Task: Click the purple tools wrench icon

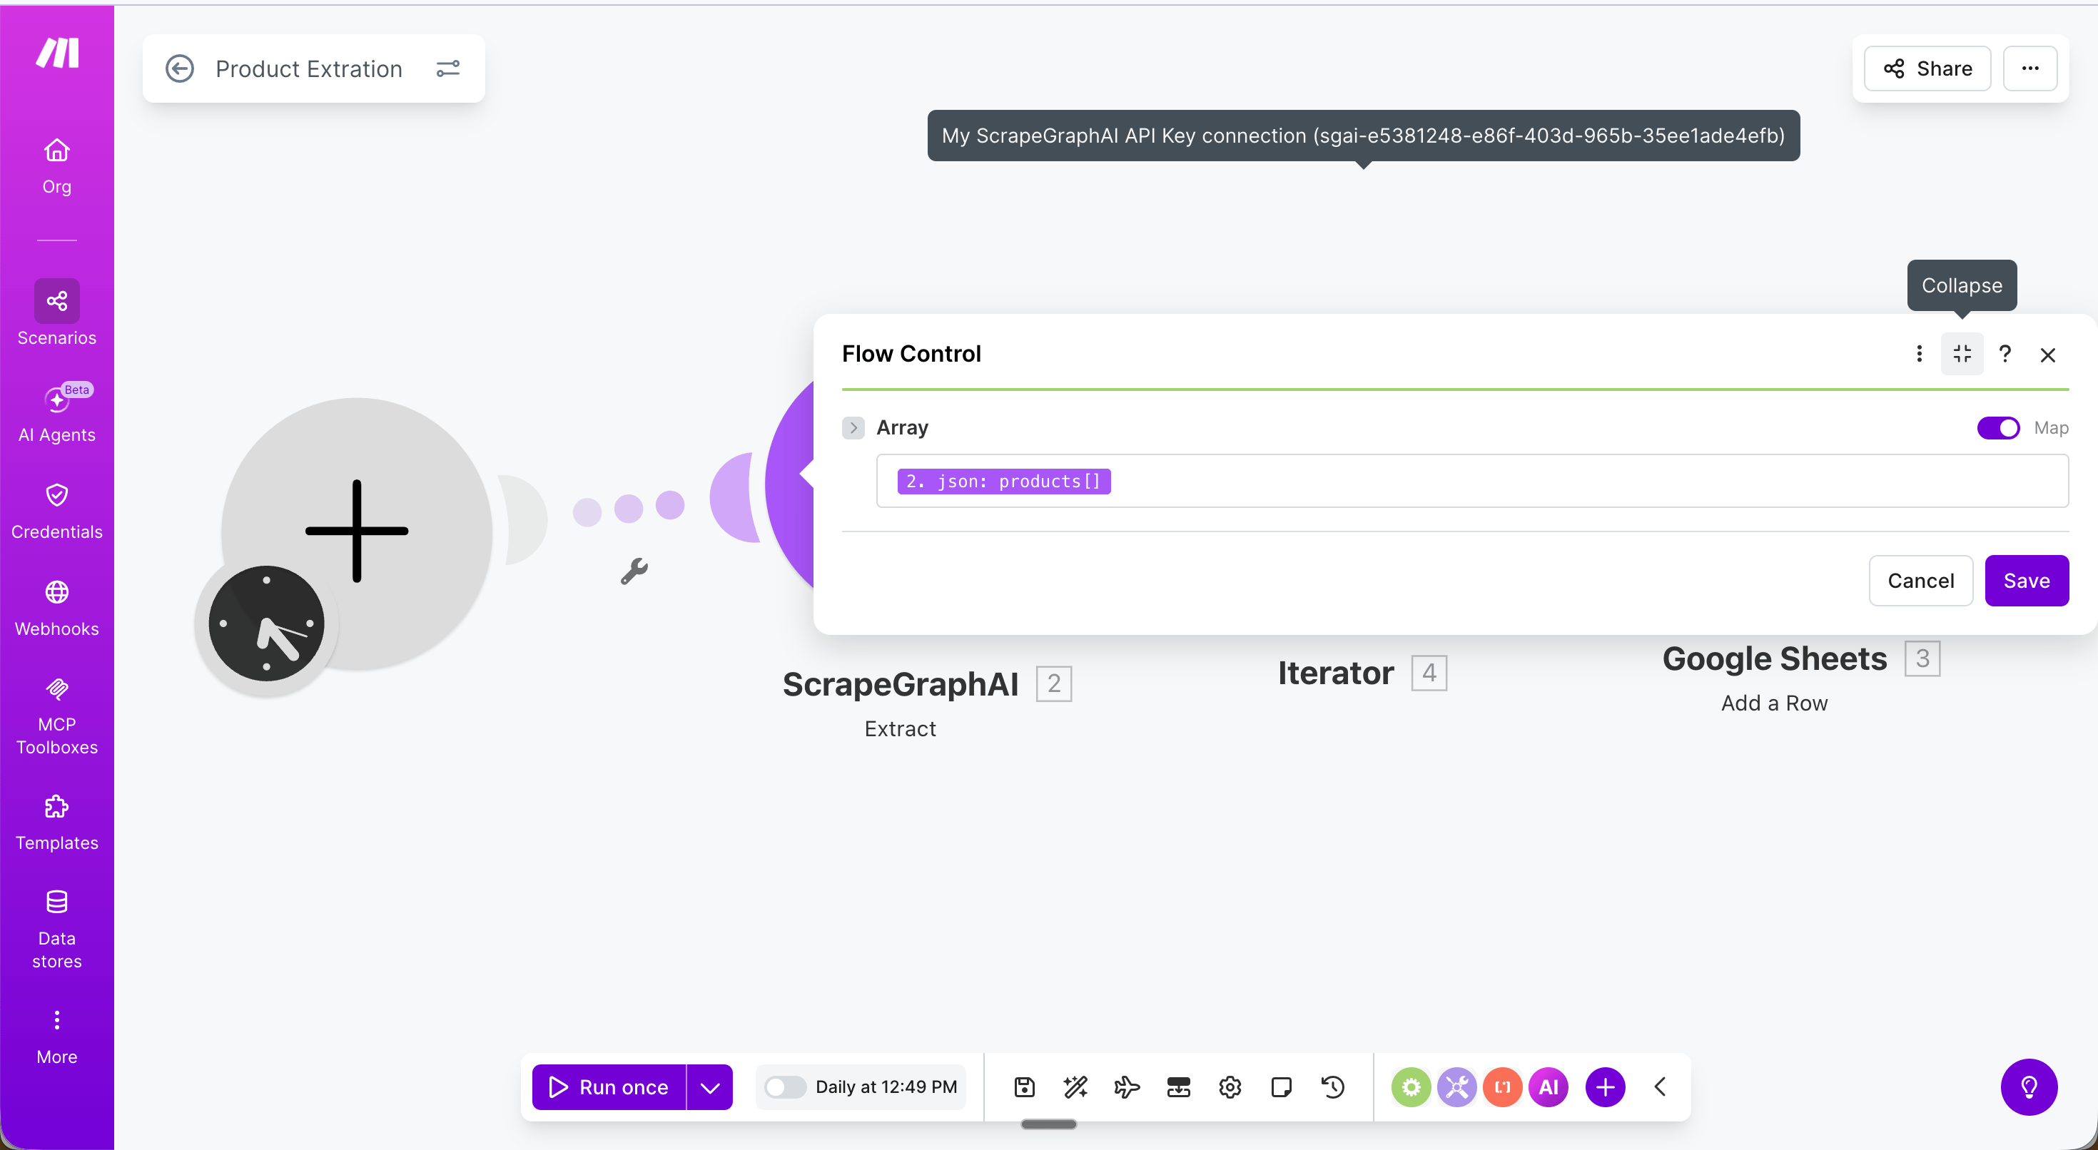Action: point(1457,1087)
